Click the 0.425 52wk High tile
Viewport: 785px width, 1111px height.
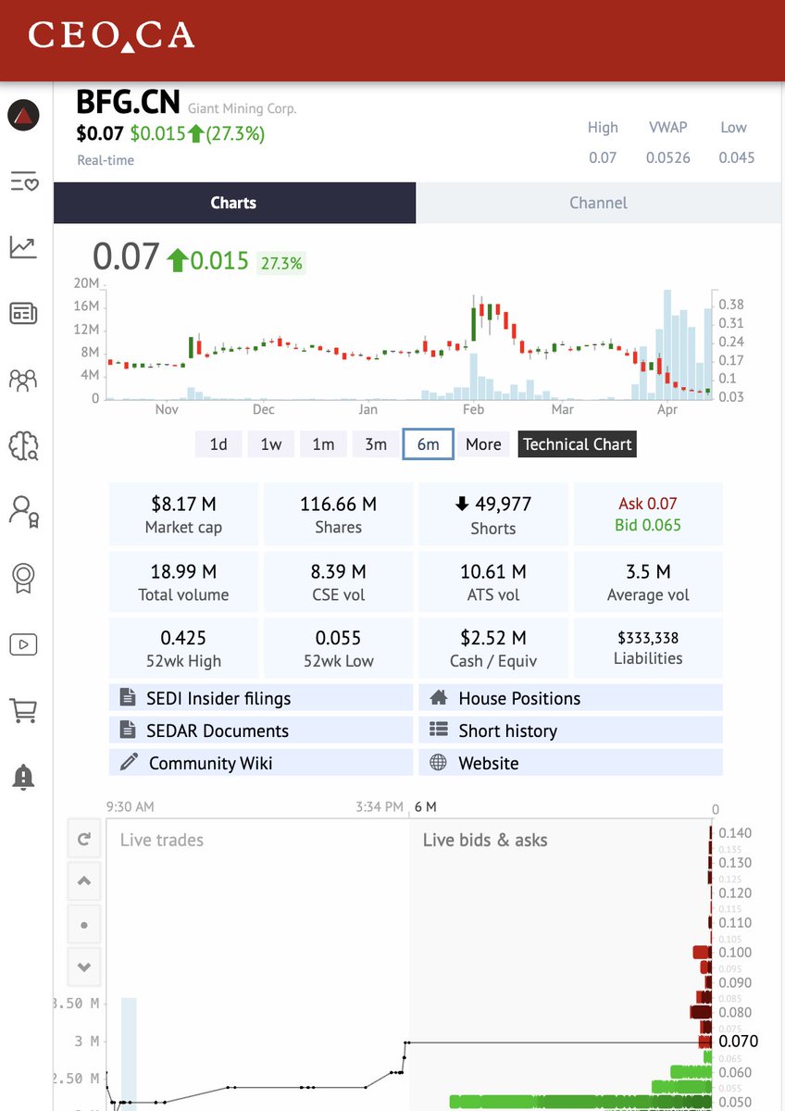pyautogui.click(x=183, y=648)
